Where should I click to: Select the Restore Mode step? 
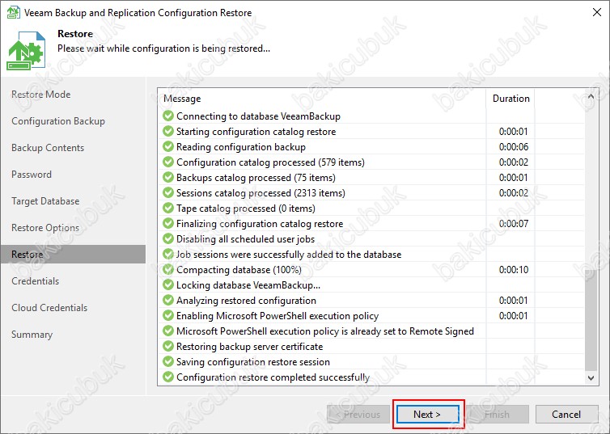point(40,95)
